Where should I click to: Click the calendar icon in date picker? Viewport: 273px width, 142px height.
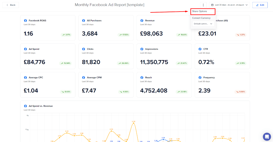(x=212, y=5)
